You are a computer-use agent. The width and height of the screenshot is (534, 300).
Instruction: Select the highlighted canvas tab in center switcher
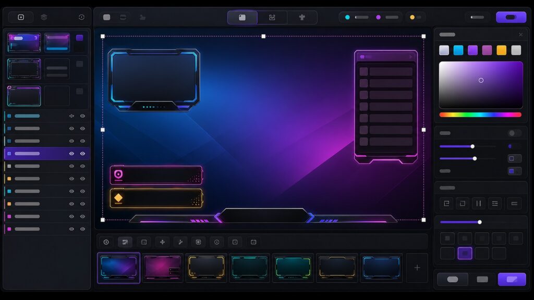(x=242, y=17)
